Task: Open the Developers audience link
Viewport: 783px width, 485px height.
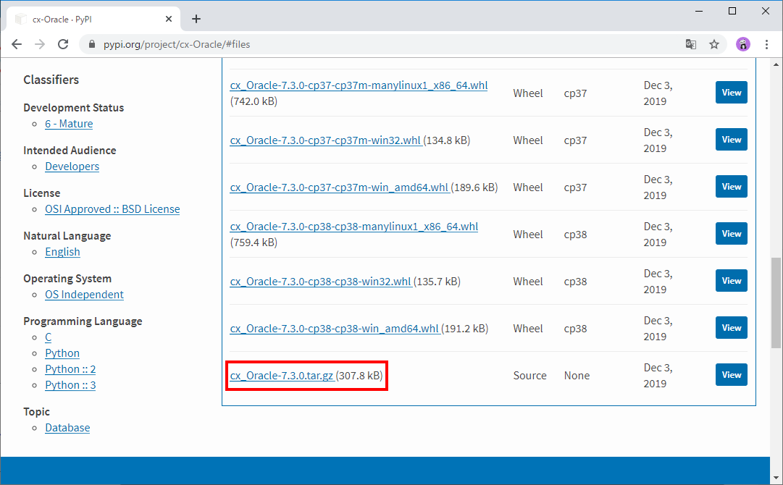Action: [72, 166]
